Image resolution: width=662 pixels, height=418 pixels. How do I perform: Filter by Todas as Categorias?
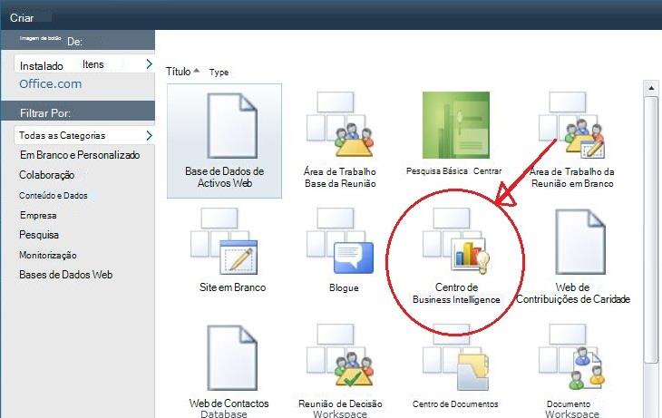[x=84, y=135]
